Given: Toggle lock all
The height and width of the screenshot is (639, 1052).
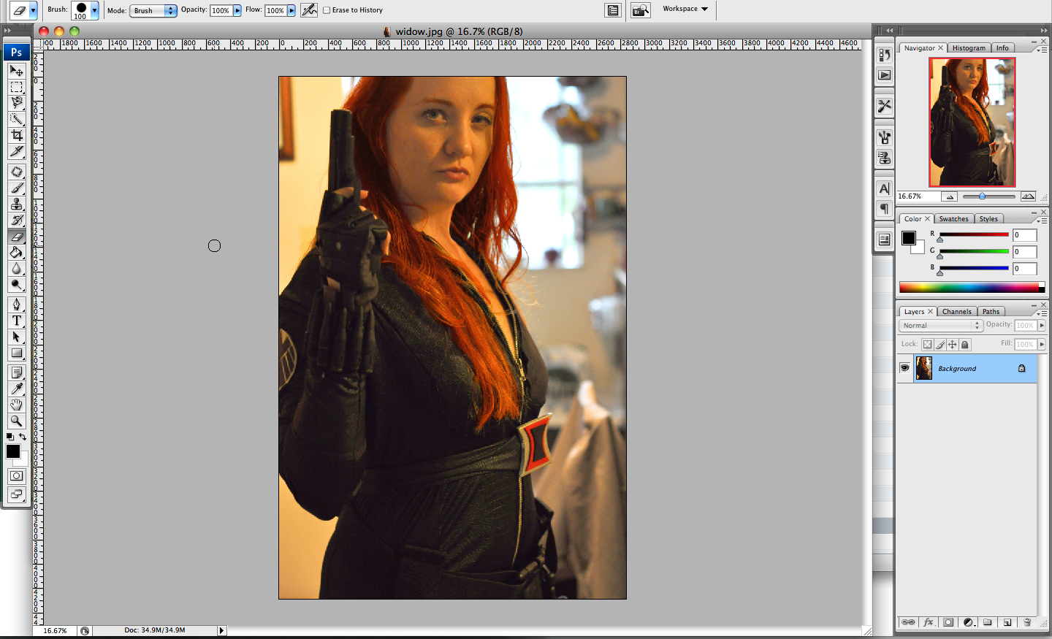Looking at the screenshot, I should pos(965,345).
